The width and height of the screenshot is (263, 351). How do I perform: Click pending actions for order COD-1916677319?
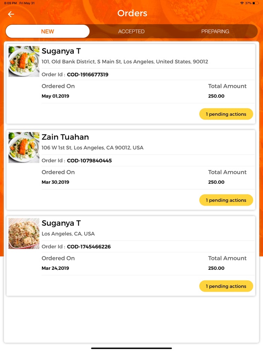pyautogui.click(x=226, y=114)
